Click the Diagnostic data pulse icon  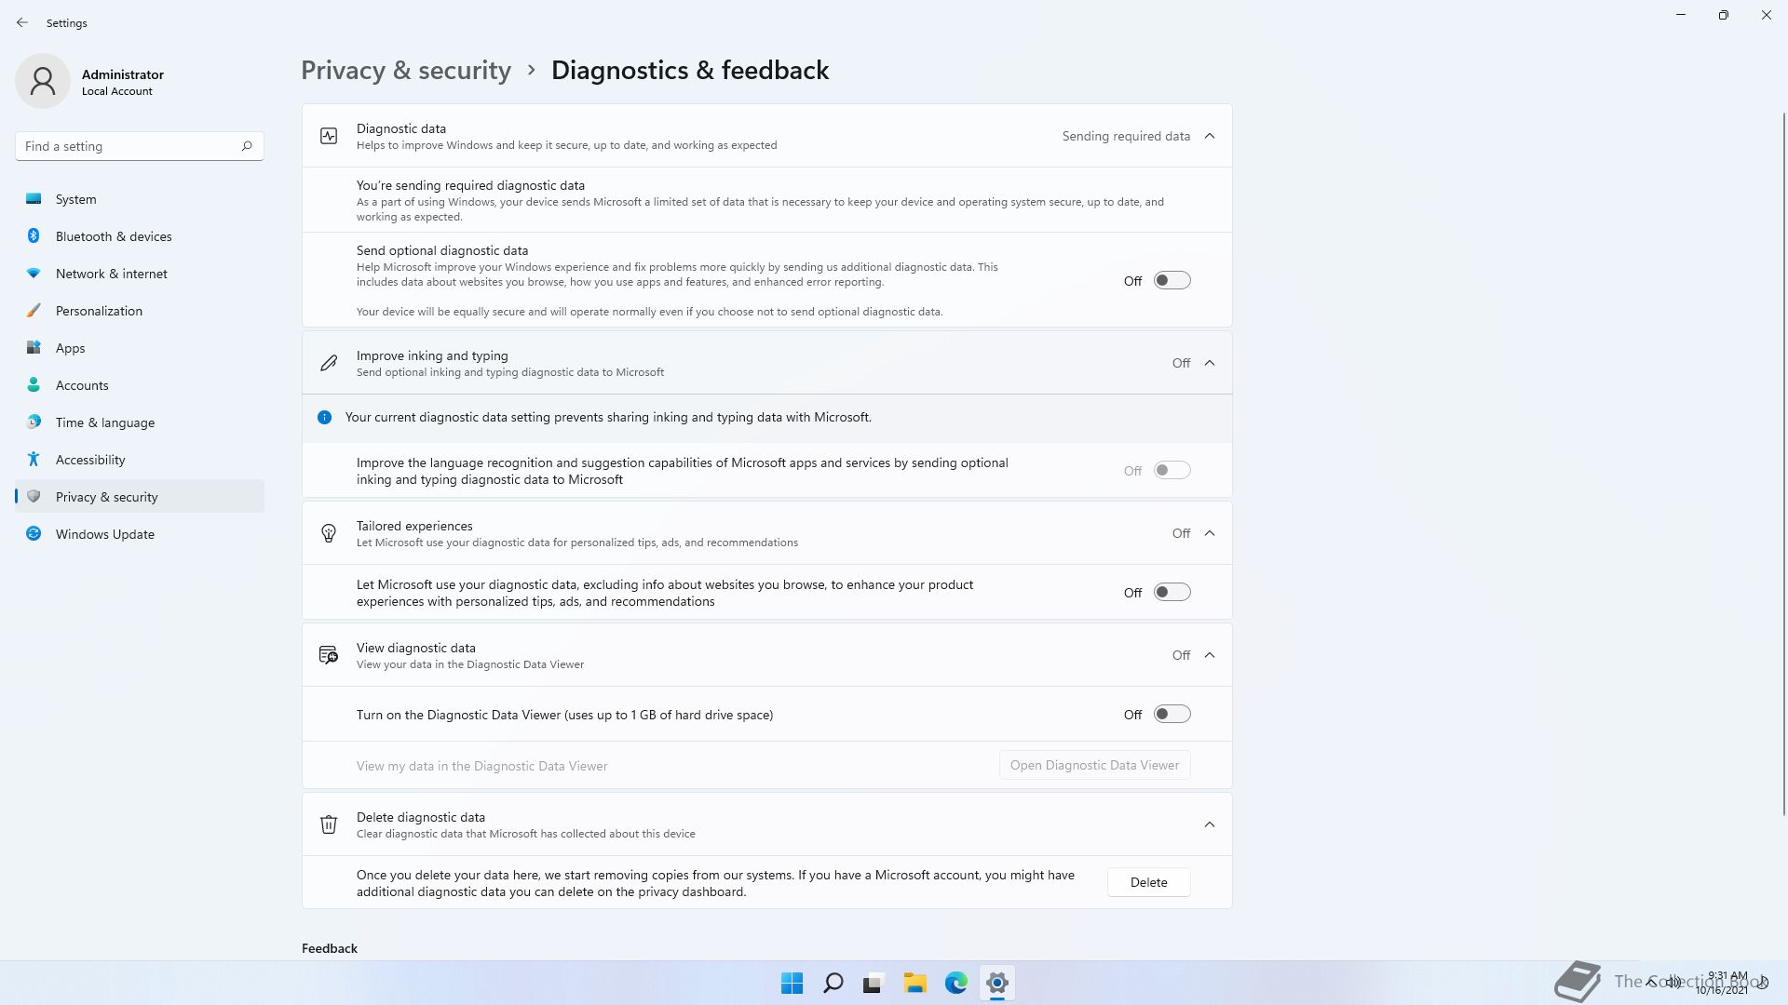coord(329,136)
